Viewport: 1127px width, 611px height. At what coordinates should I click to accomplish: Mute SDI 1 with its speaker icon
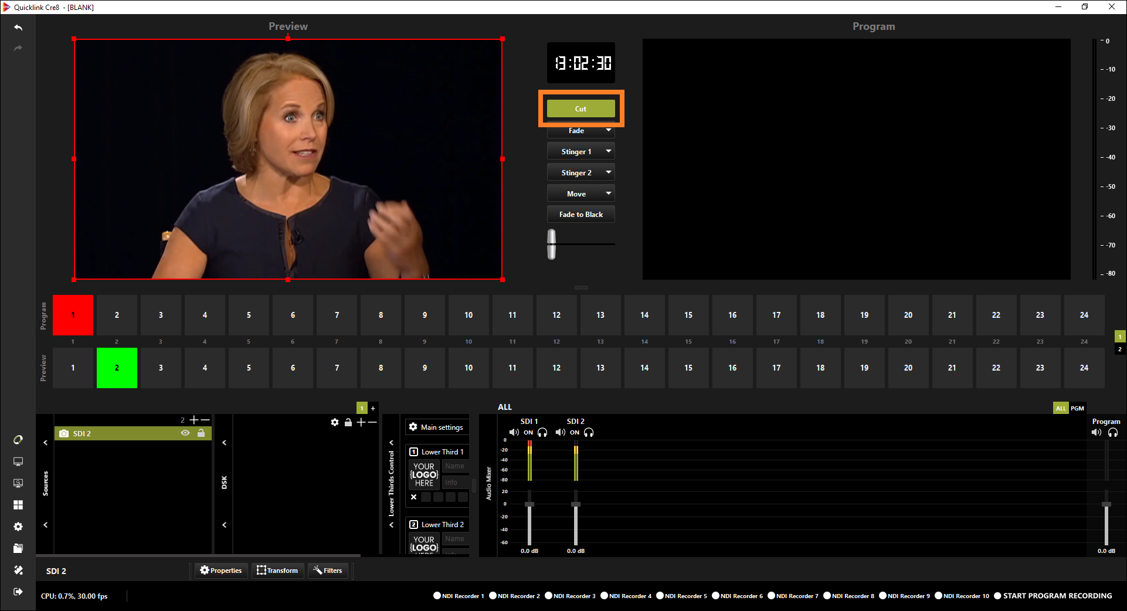(514, 432)
